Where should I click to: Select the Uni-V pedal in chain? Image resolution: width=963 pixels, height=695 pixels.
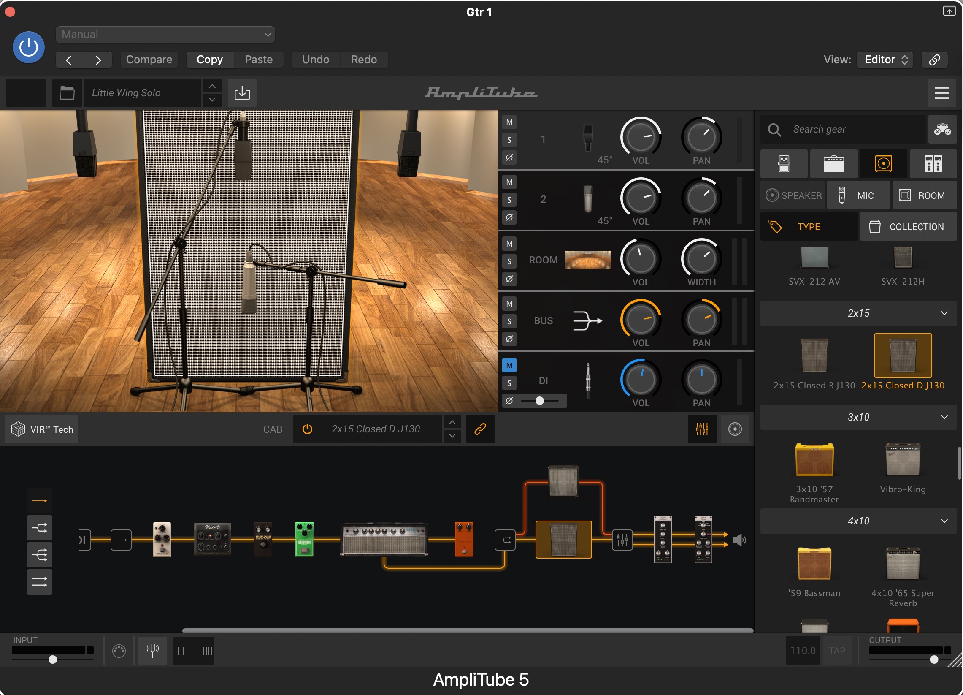(212, 539)
